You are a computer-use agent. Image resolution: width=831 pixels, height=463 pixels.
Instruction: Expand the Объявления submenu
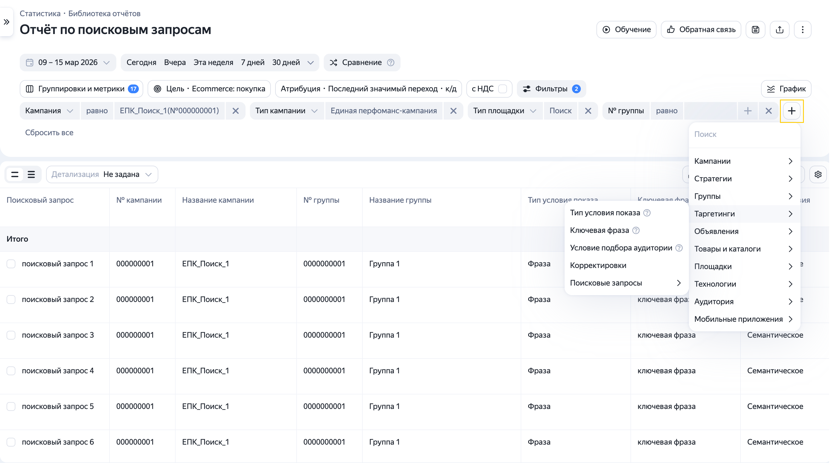[x=744, y=231]
